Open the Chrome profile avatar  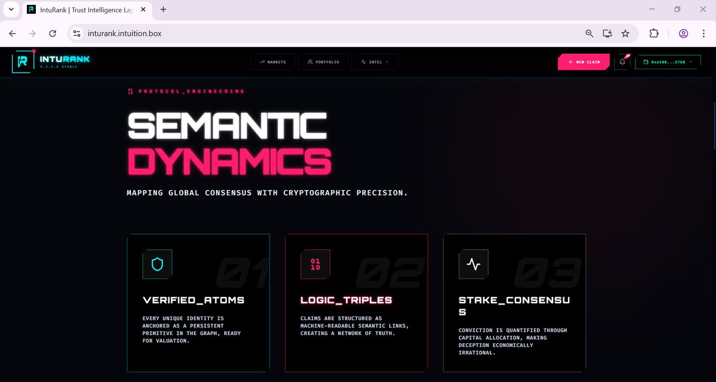[x=684, y=33]
